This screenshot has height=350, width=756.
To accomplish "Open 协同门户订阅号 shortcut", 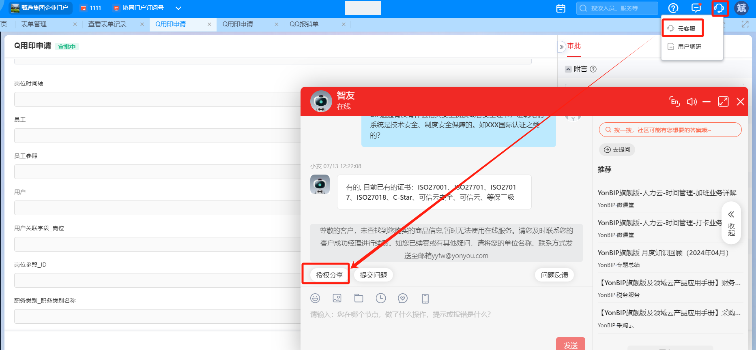I will 138,8.
